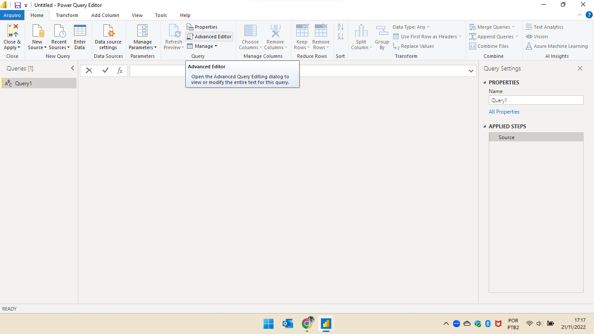Switch to the Tools tab
The width and height of the screenshot is (594, 334).
(x=161, y=15)
